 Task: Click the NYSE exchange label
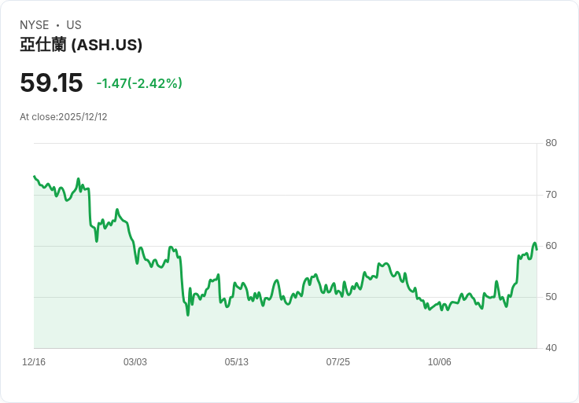35,25
